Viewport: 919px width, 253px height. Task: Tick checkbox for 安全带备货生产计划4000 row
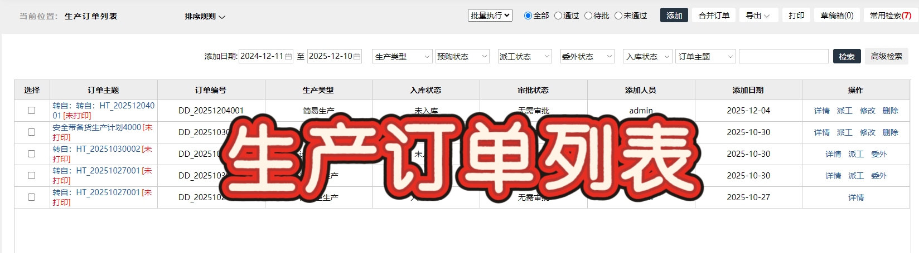(x=32, y=132)
